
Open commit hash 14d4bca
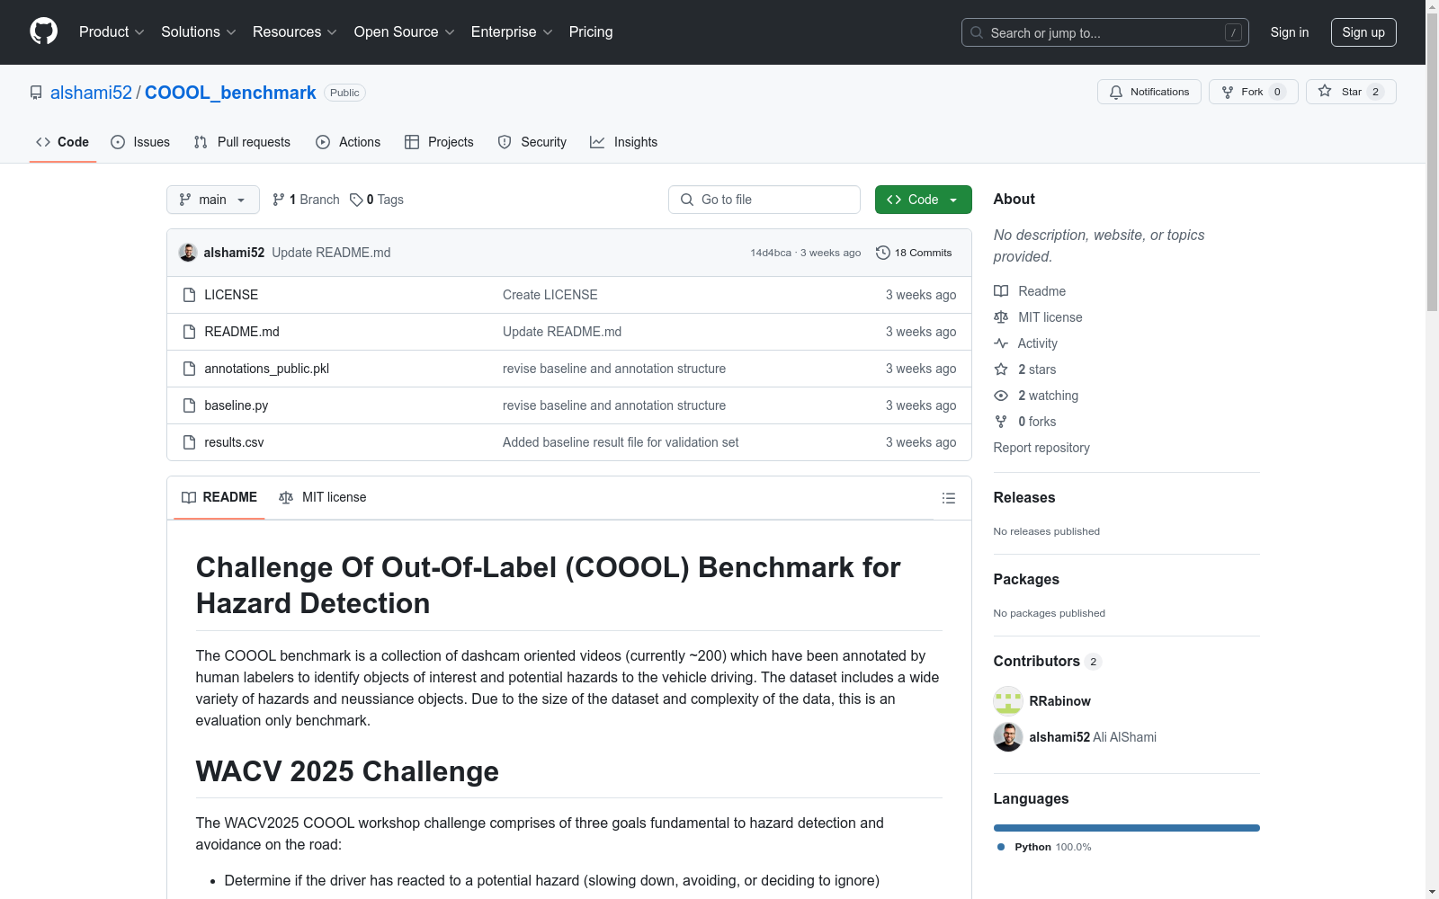(771, 253)
